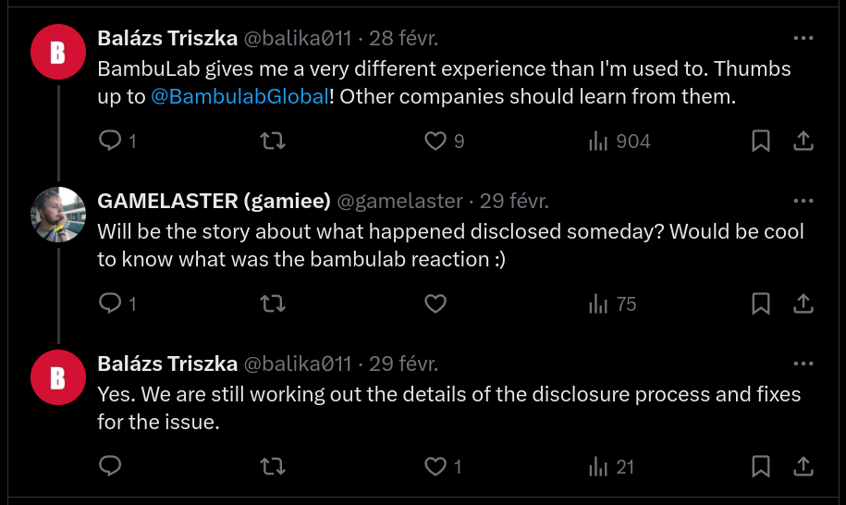Image resolution: width=846 pixels, height=505 pixels.
Task: View analytics showing 75 views
Action: [x=598, y=303]
